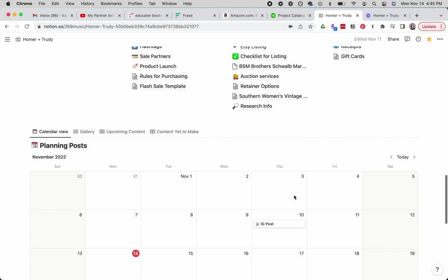Click the Notion help question mark button
This screenshot has width=448, height=280.
click(437, 269)
